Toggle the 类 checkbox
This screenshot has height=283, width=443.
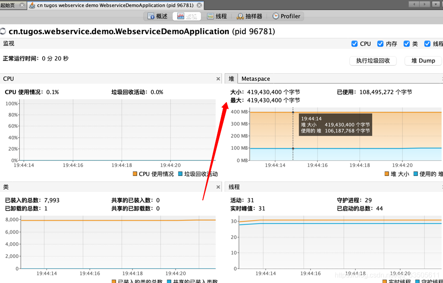(407, 44)
